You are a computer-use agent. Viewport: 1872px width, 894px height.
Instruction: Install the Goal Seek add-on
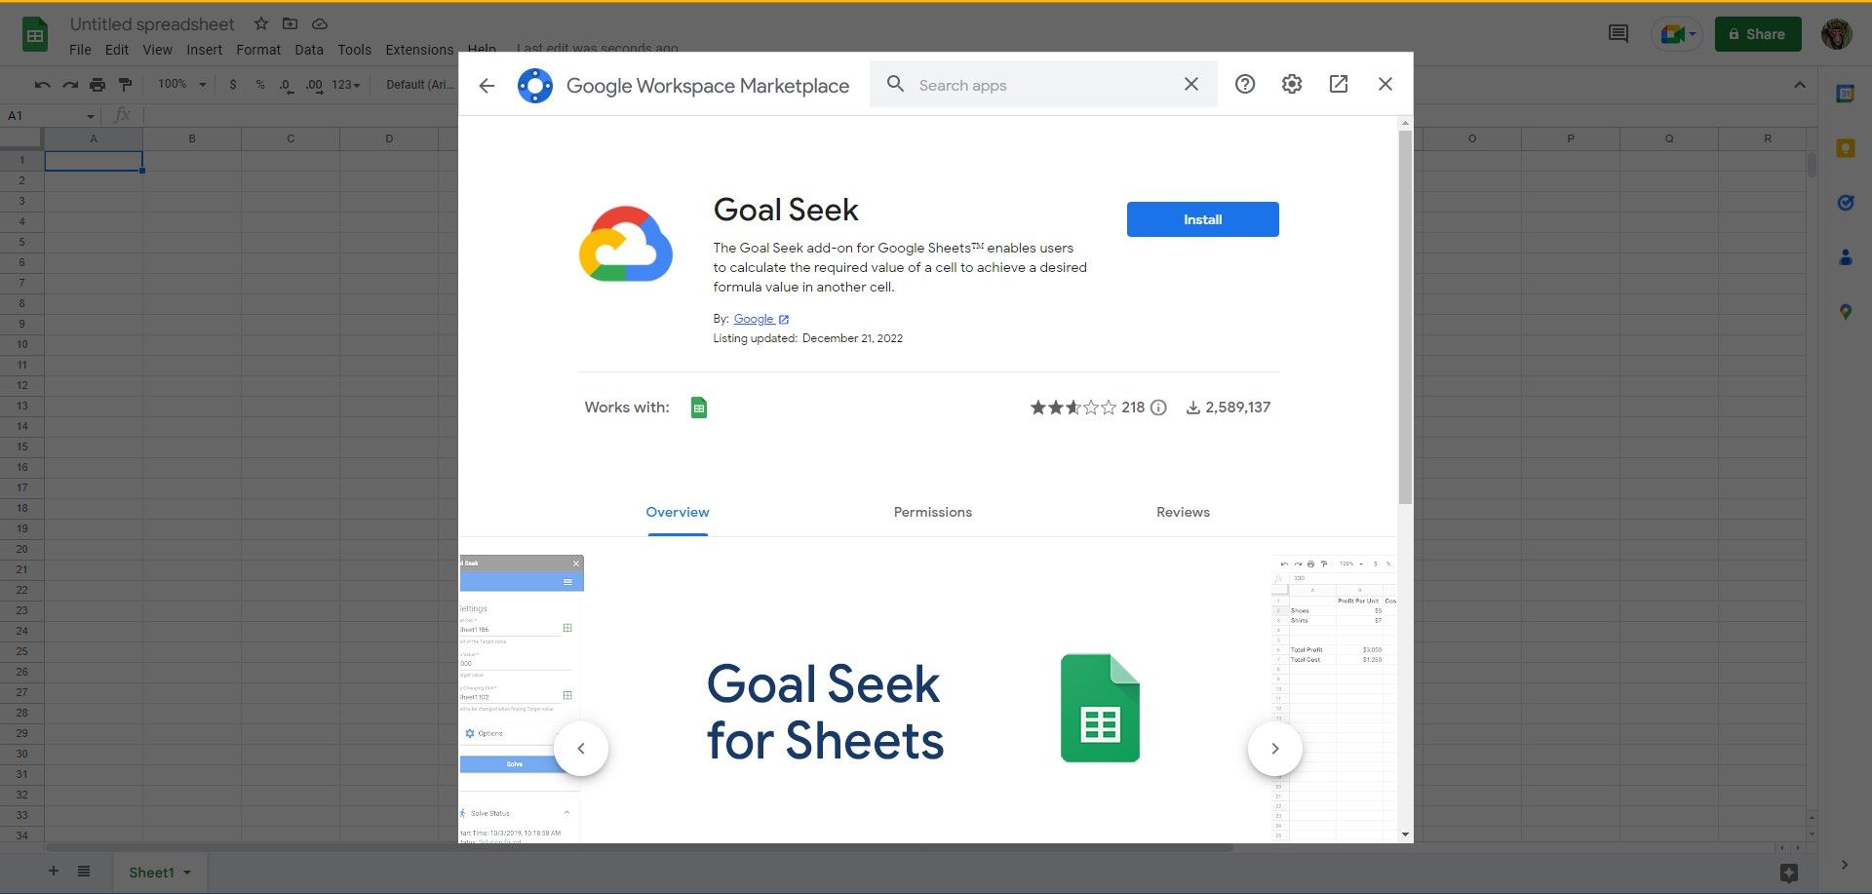(1202, 219)
